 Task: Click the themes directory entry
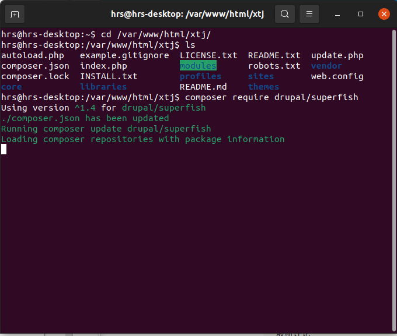263,87
